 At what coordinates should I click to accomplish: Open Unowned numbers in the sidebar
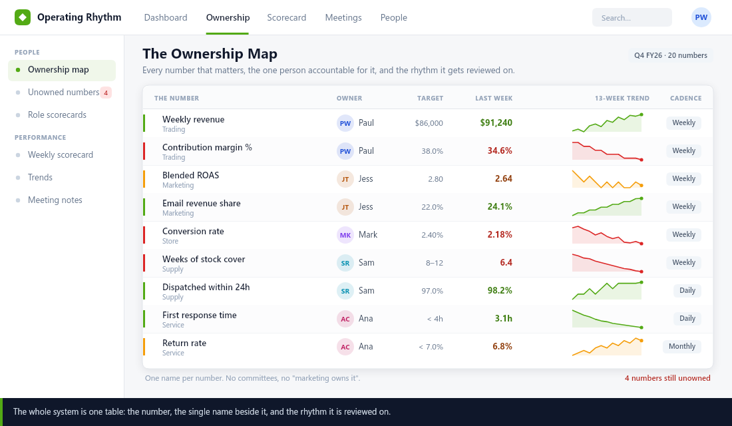click(62, 93)
